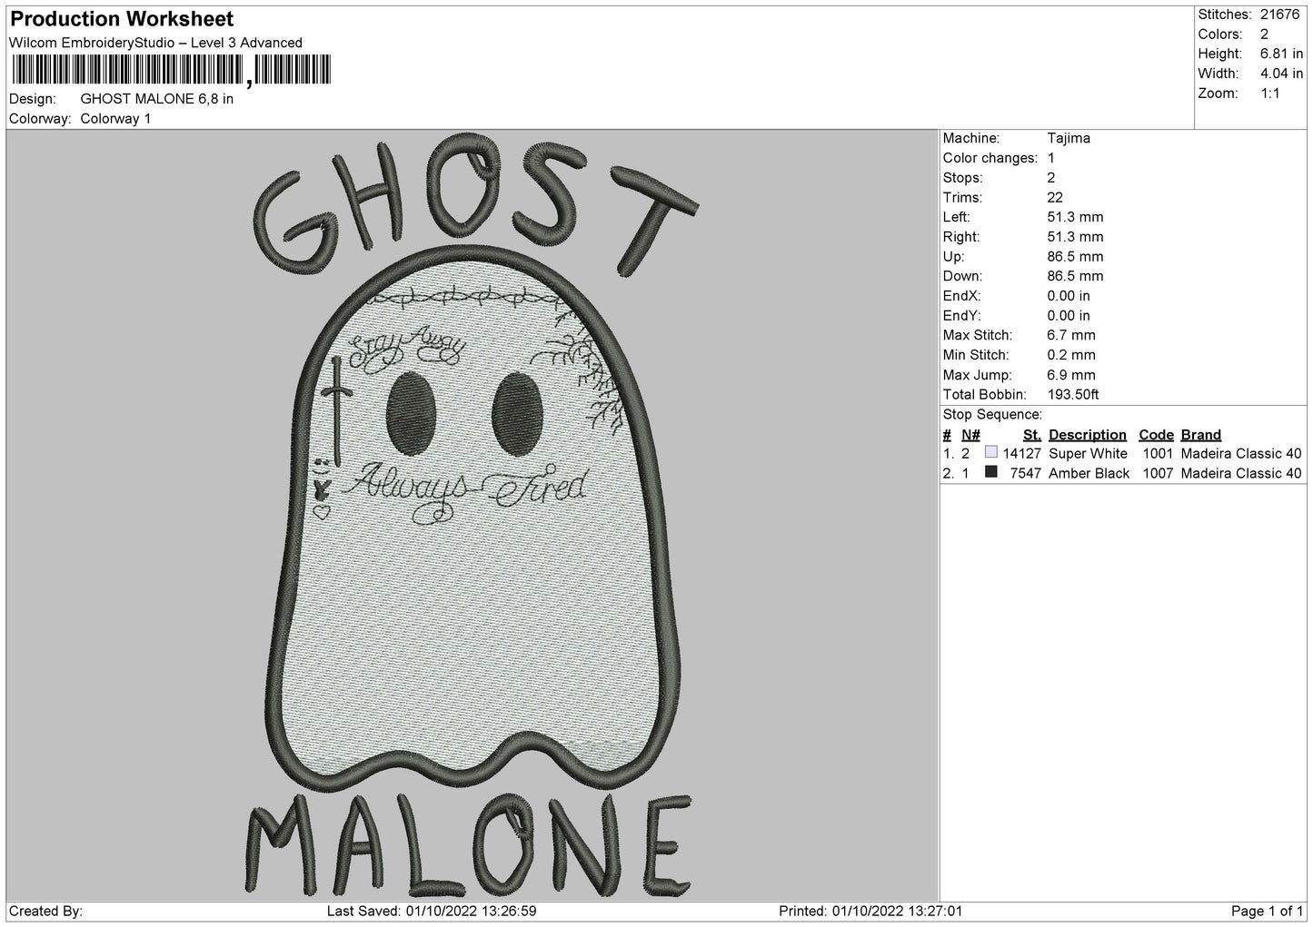Click the 'Created By:' footer label
1313x927 pixels.
46,912
